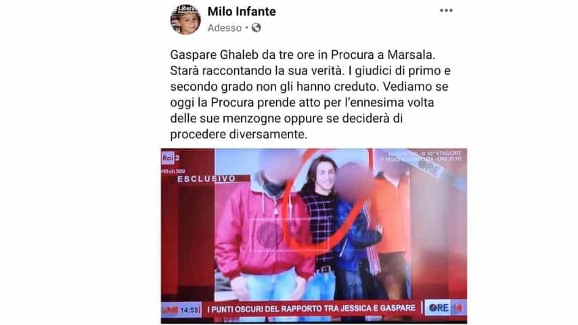Click the 'HD ch 502' channel text
Viewport: 578px width, 325px height.
point(173,171)
